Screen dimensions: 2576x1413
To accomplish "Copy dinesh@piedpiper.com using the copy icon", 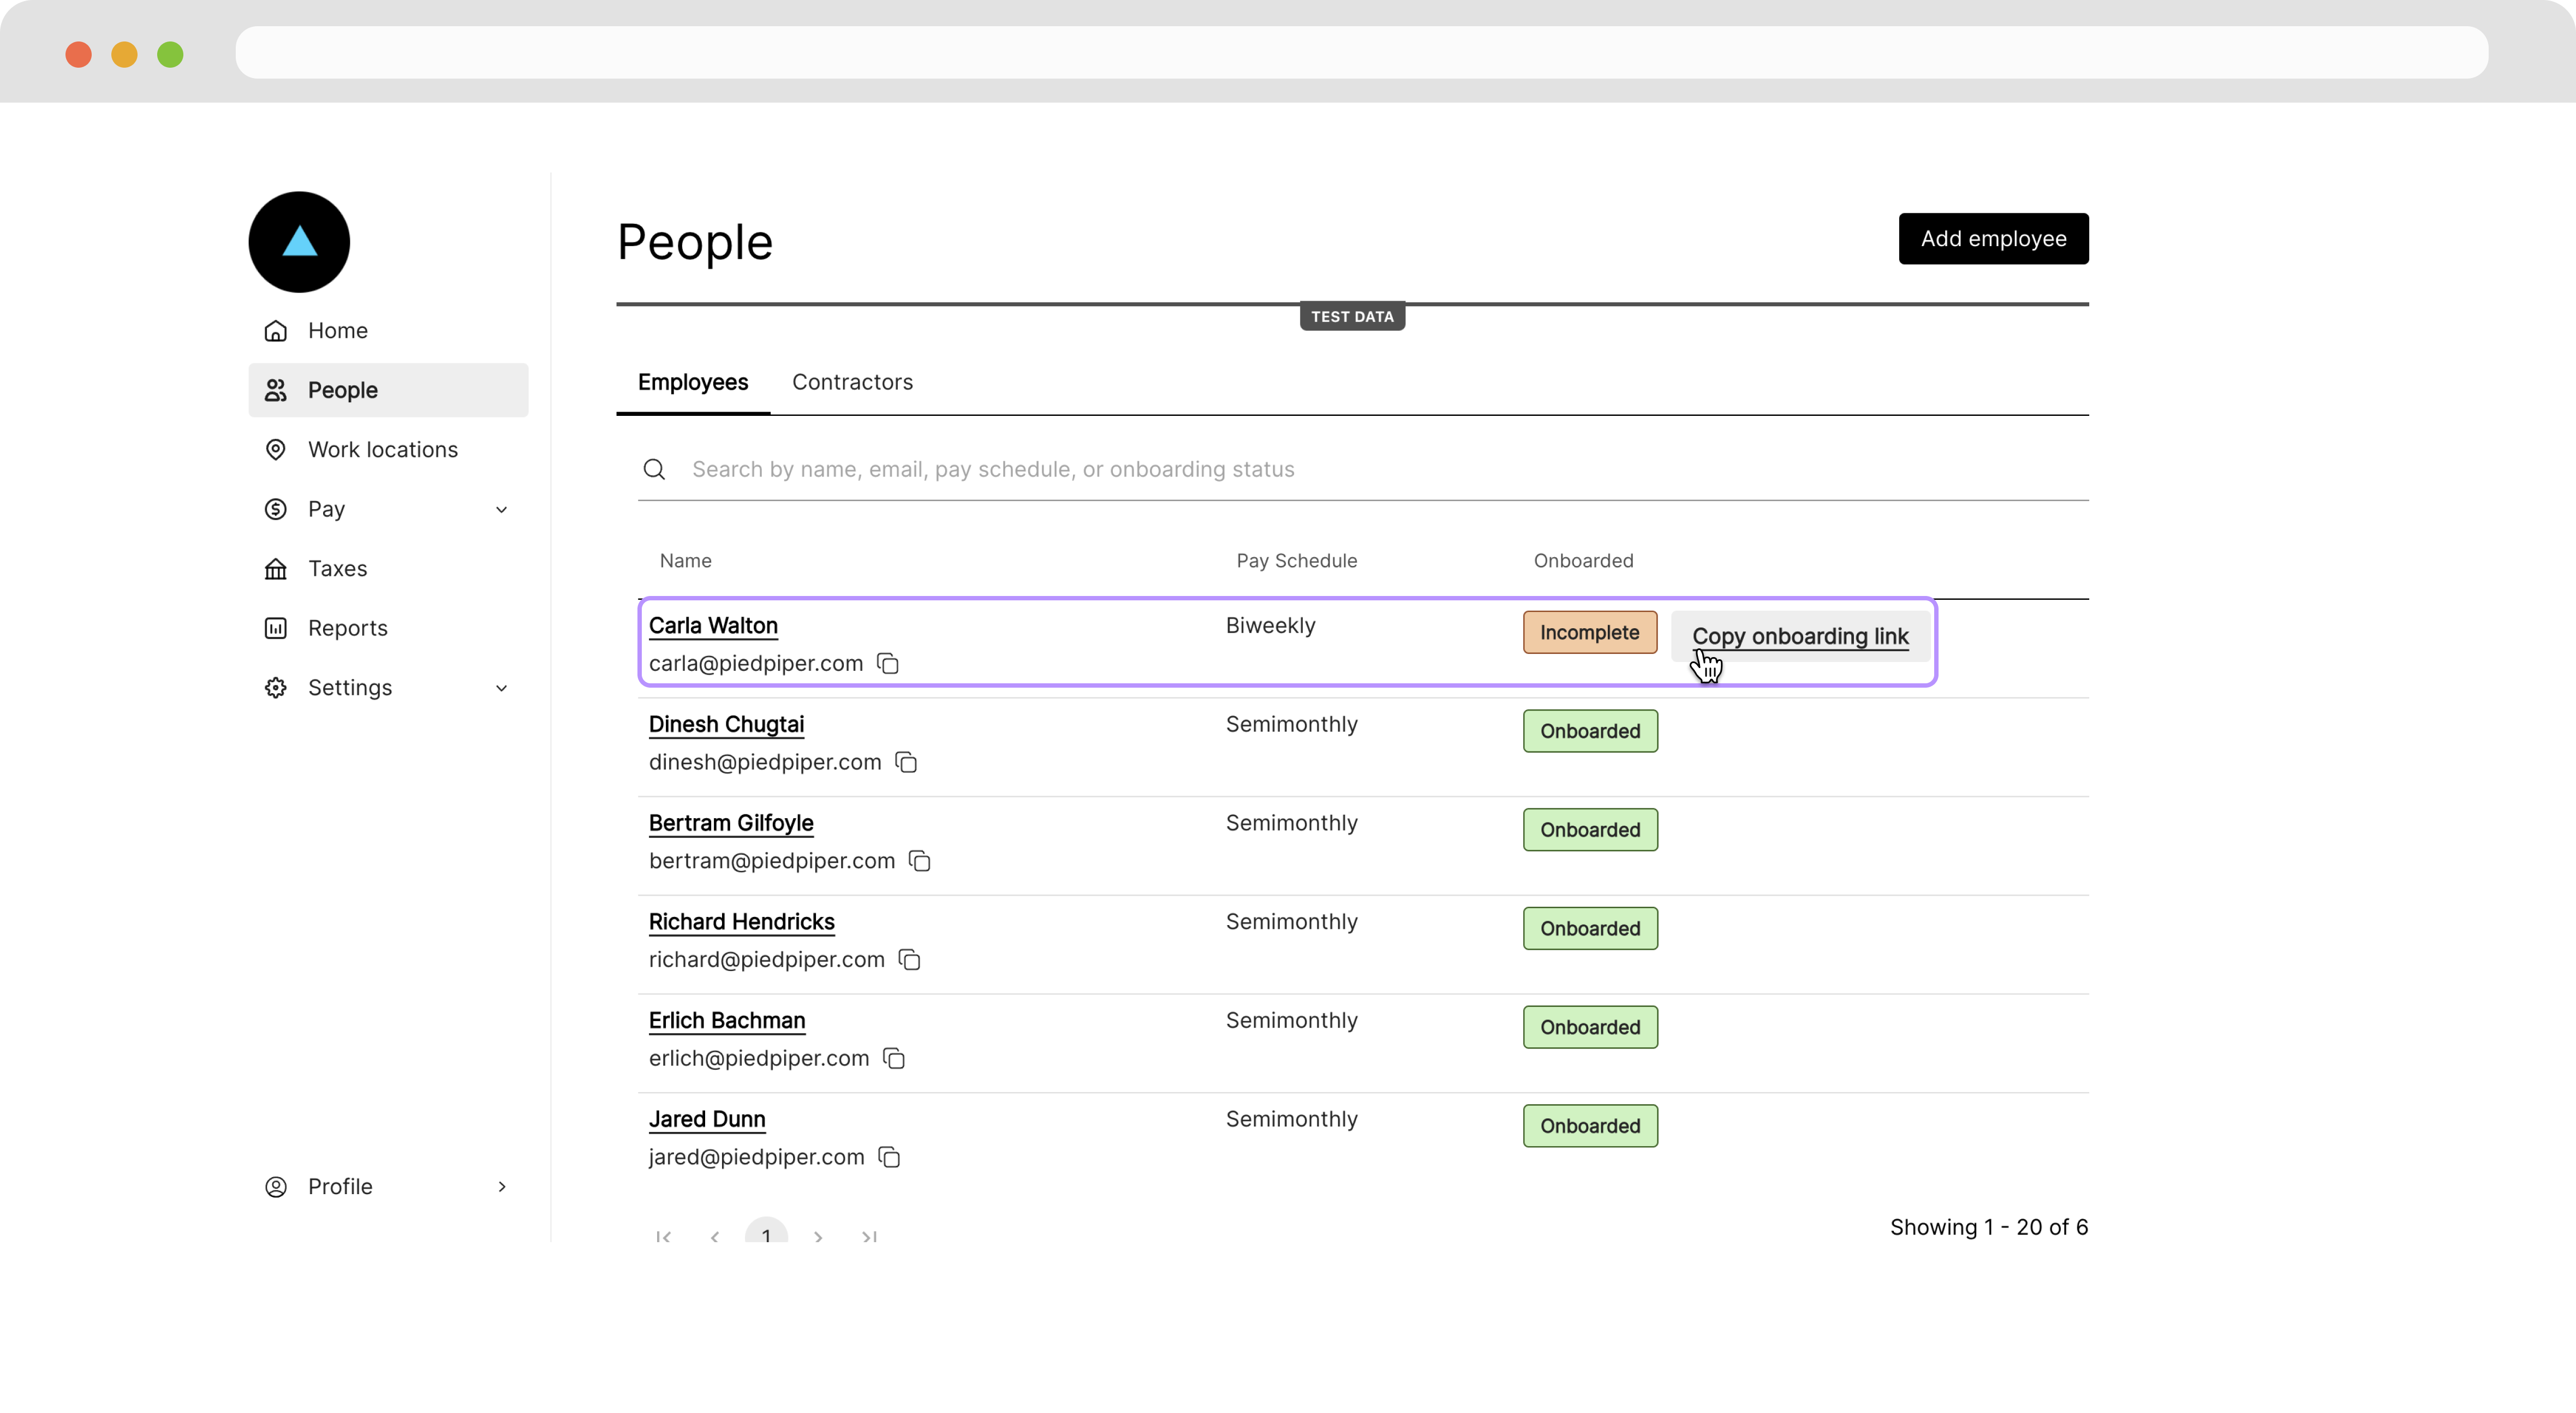I will pyautogui.click(x=906, y=763).
